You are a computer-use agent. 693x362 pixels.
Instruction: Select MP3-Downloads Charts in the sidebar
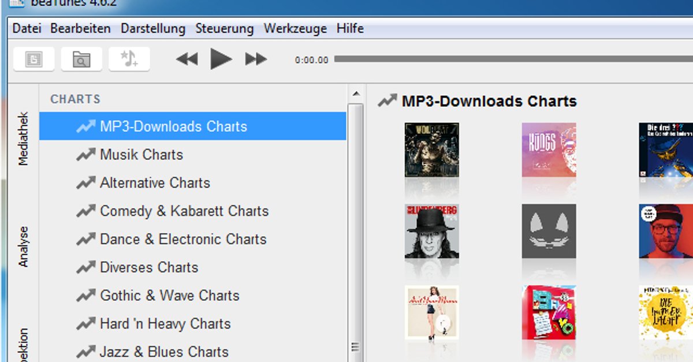pos(193,126)
